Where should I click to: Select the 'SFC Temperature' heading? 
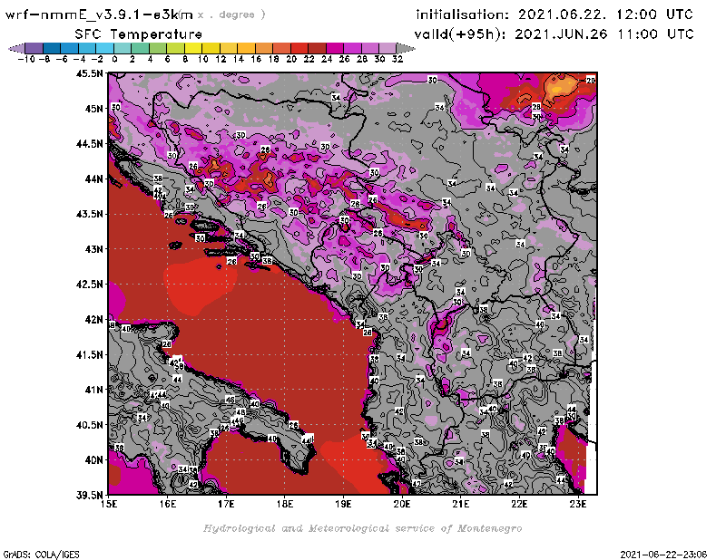pyautogui.click(x=139, y=34)
